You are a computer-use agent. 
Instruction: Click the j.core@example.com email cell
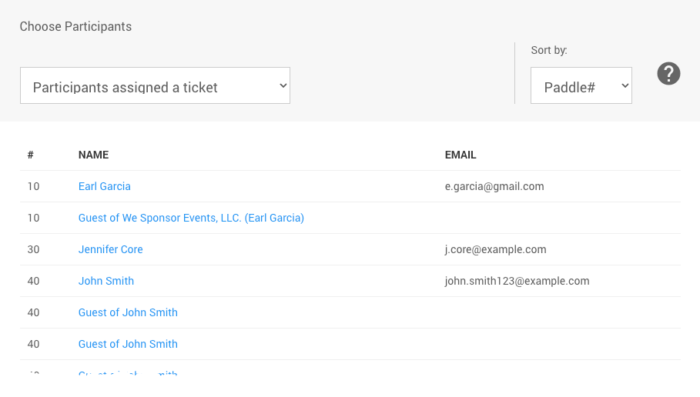495,249
